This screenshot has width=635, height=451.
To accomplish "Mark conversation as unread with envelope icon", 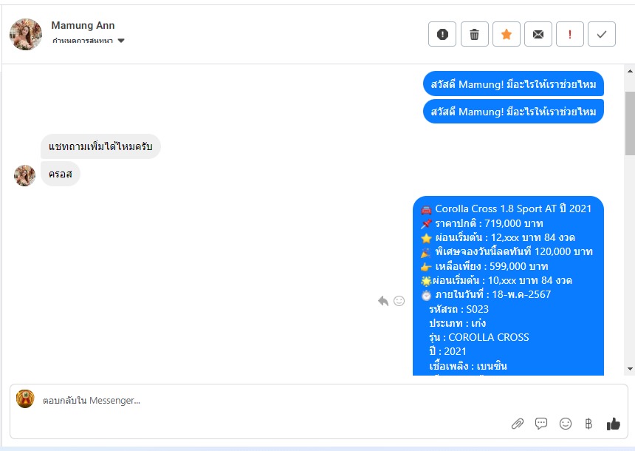I will tap(538, 34).
